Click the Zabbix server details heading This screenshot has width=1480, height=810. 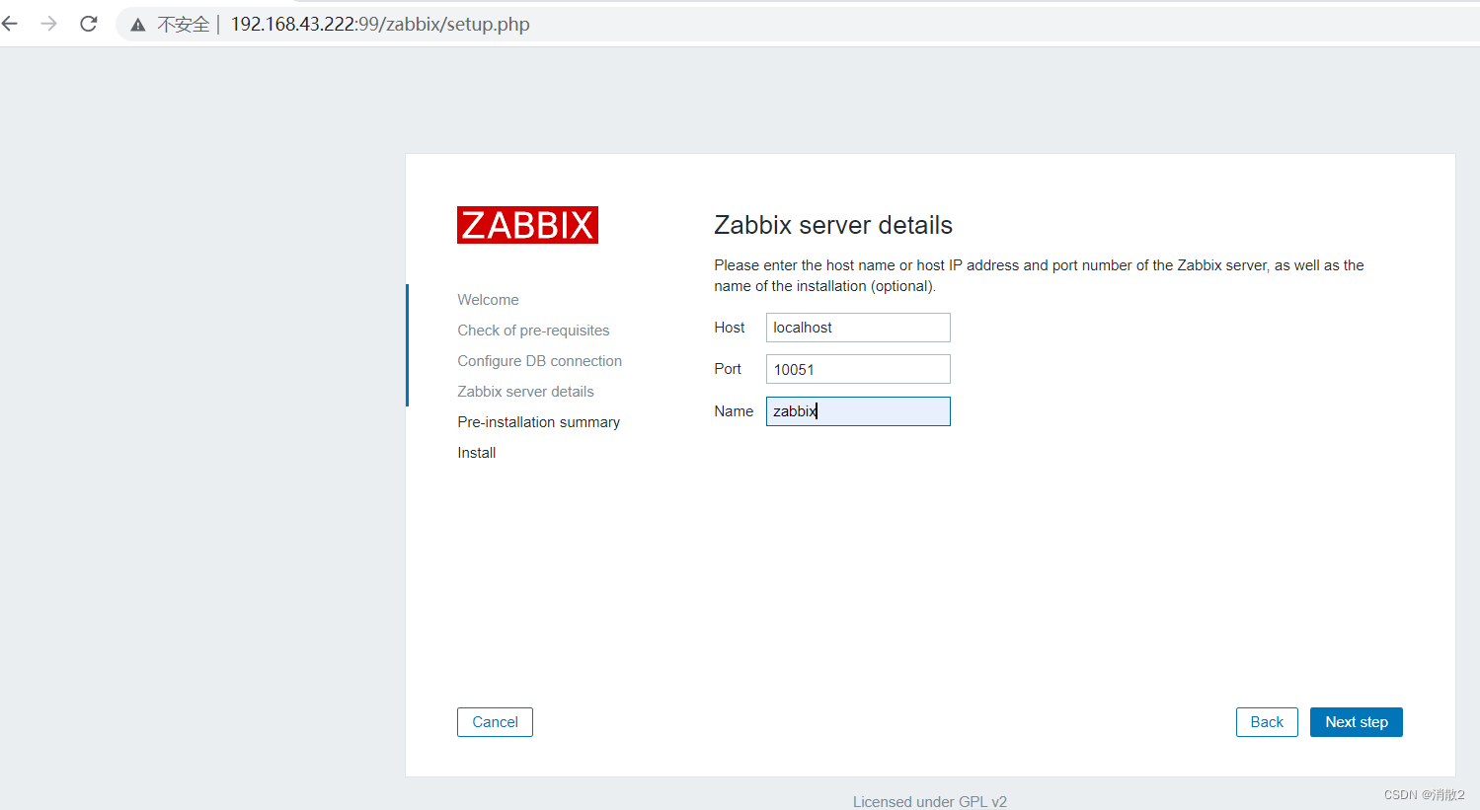pos(833,225)
